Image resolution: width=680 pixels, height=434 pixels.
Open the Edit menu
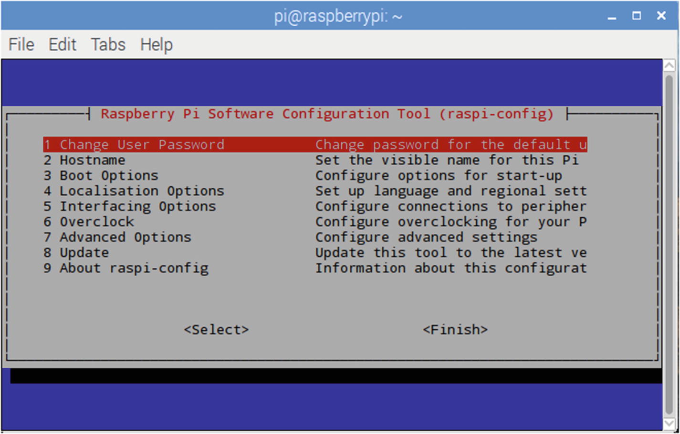click(x=63, y=45)
